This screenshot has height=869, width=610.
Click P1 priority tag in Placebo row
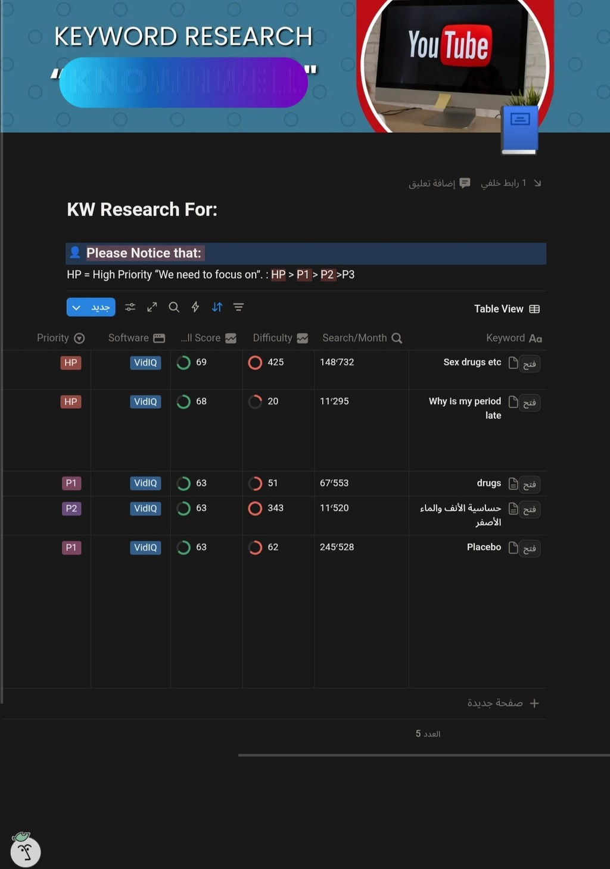[x=71, y=548]
